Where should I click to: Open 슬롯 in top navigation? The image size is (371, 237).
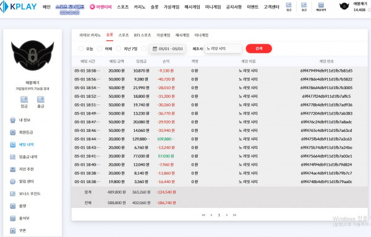(x=155, y=7)
